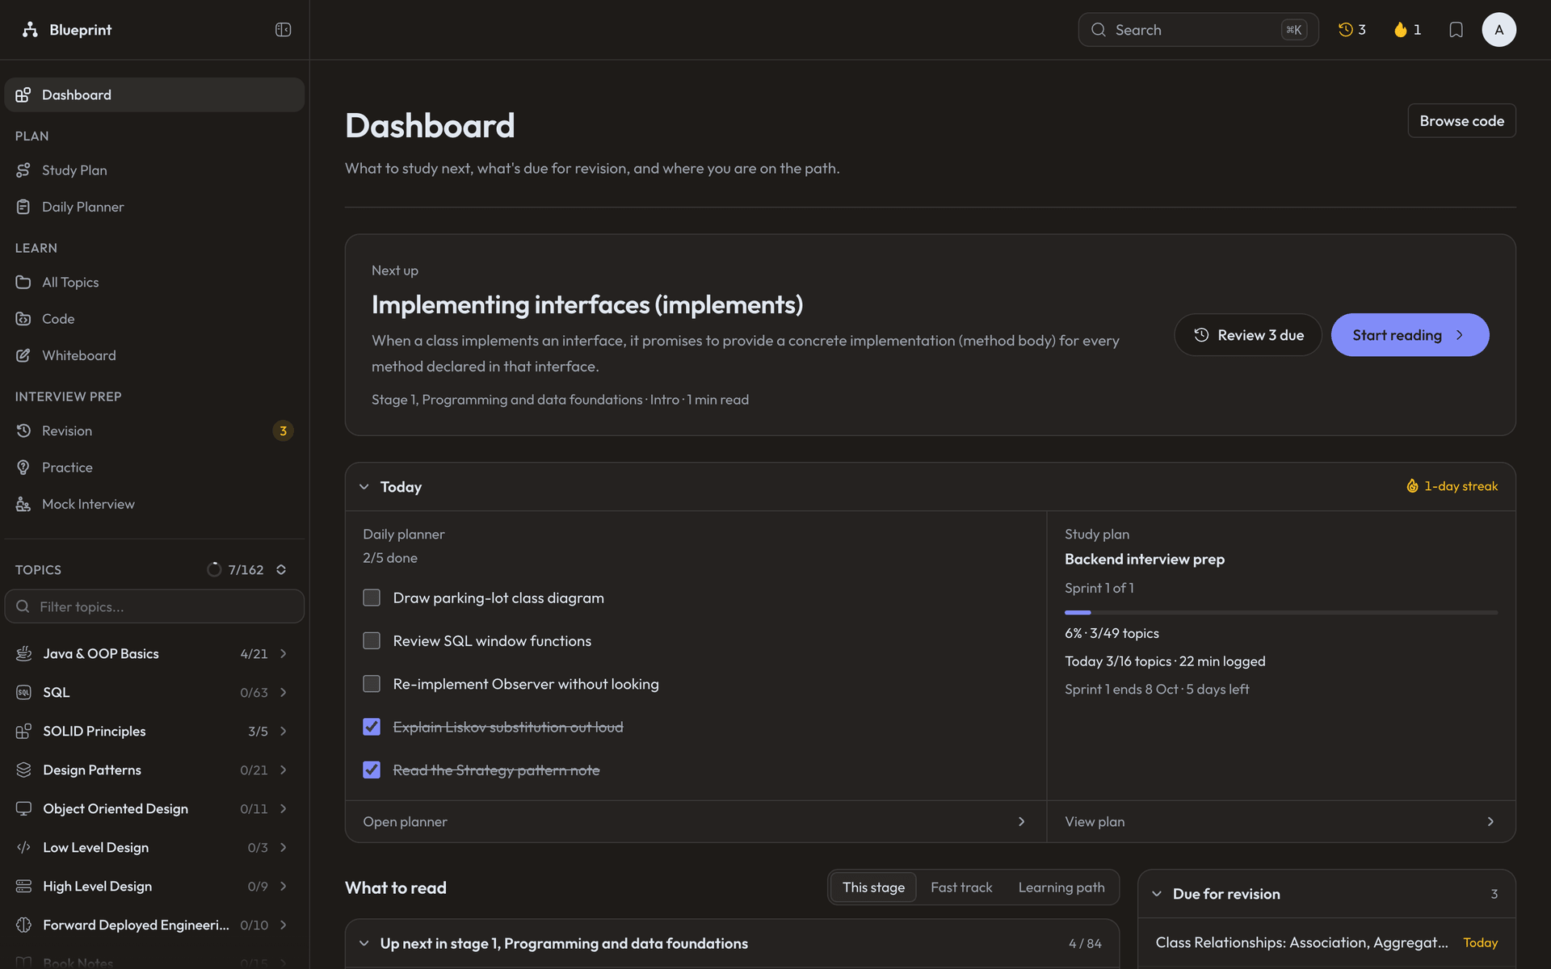Click the Design Patterns layers icon
This screenshot has width=1551, height=969.
click(x=24, y=770)
